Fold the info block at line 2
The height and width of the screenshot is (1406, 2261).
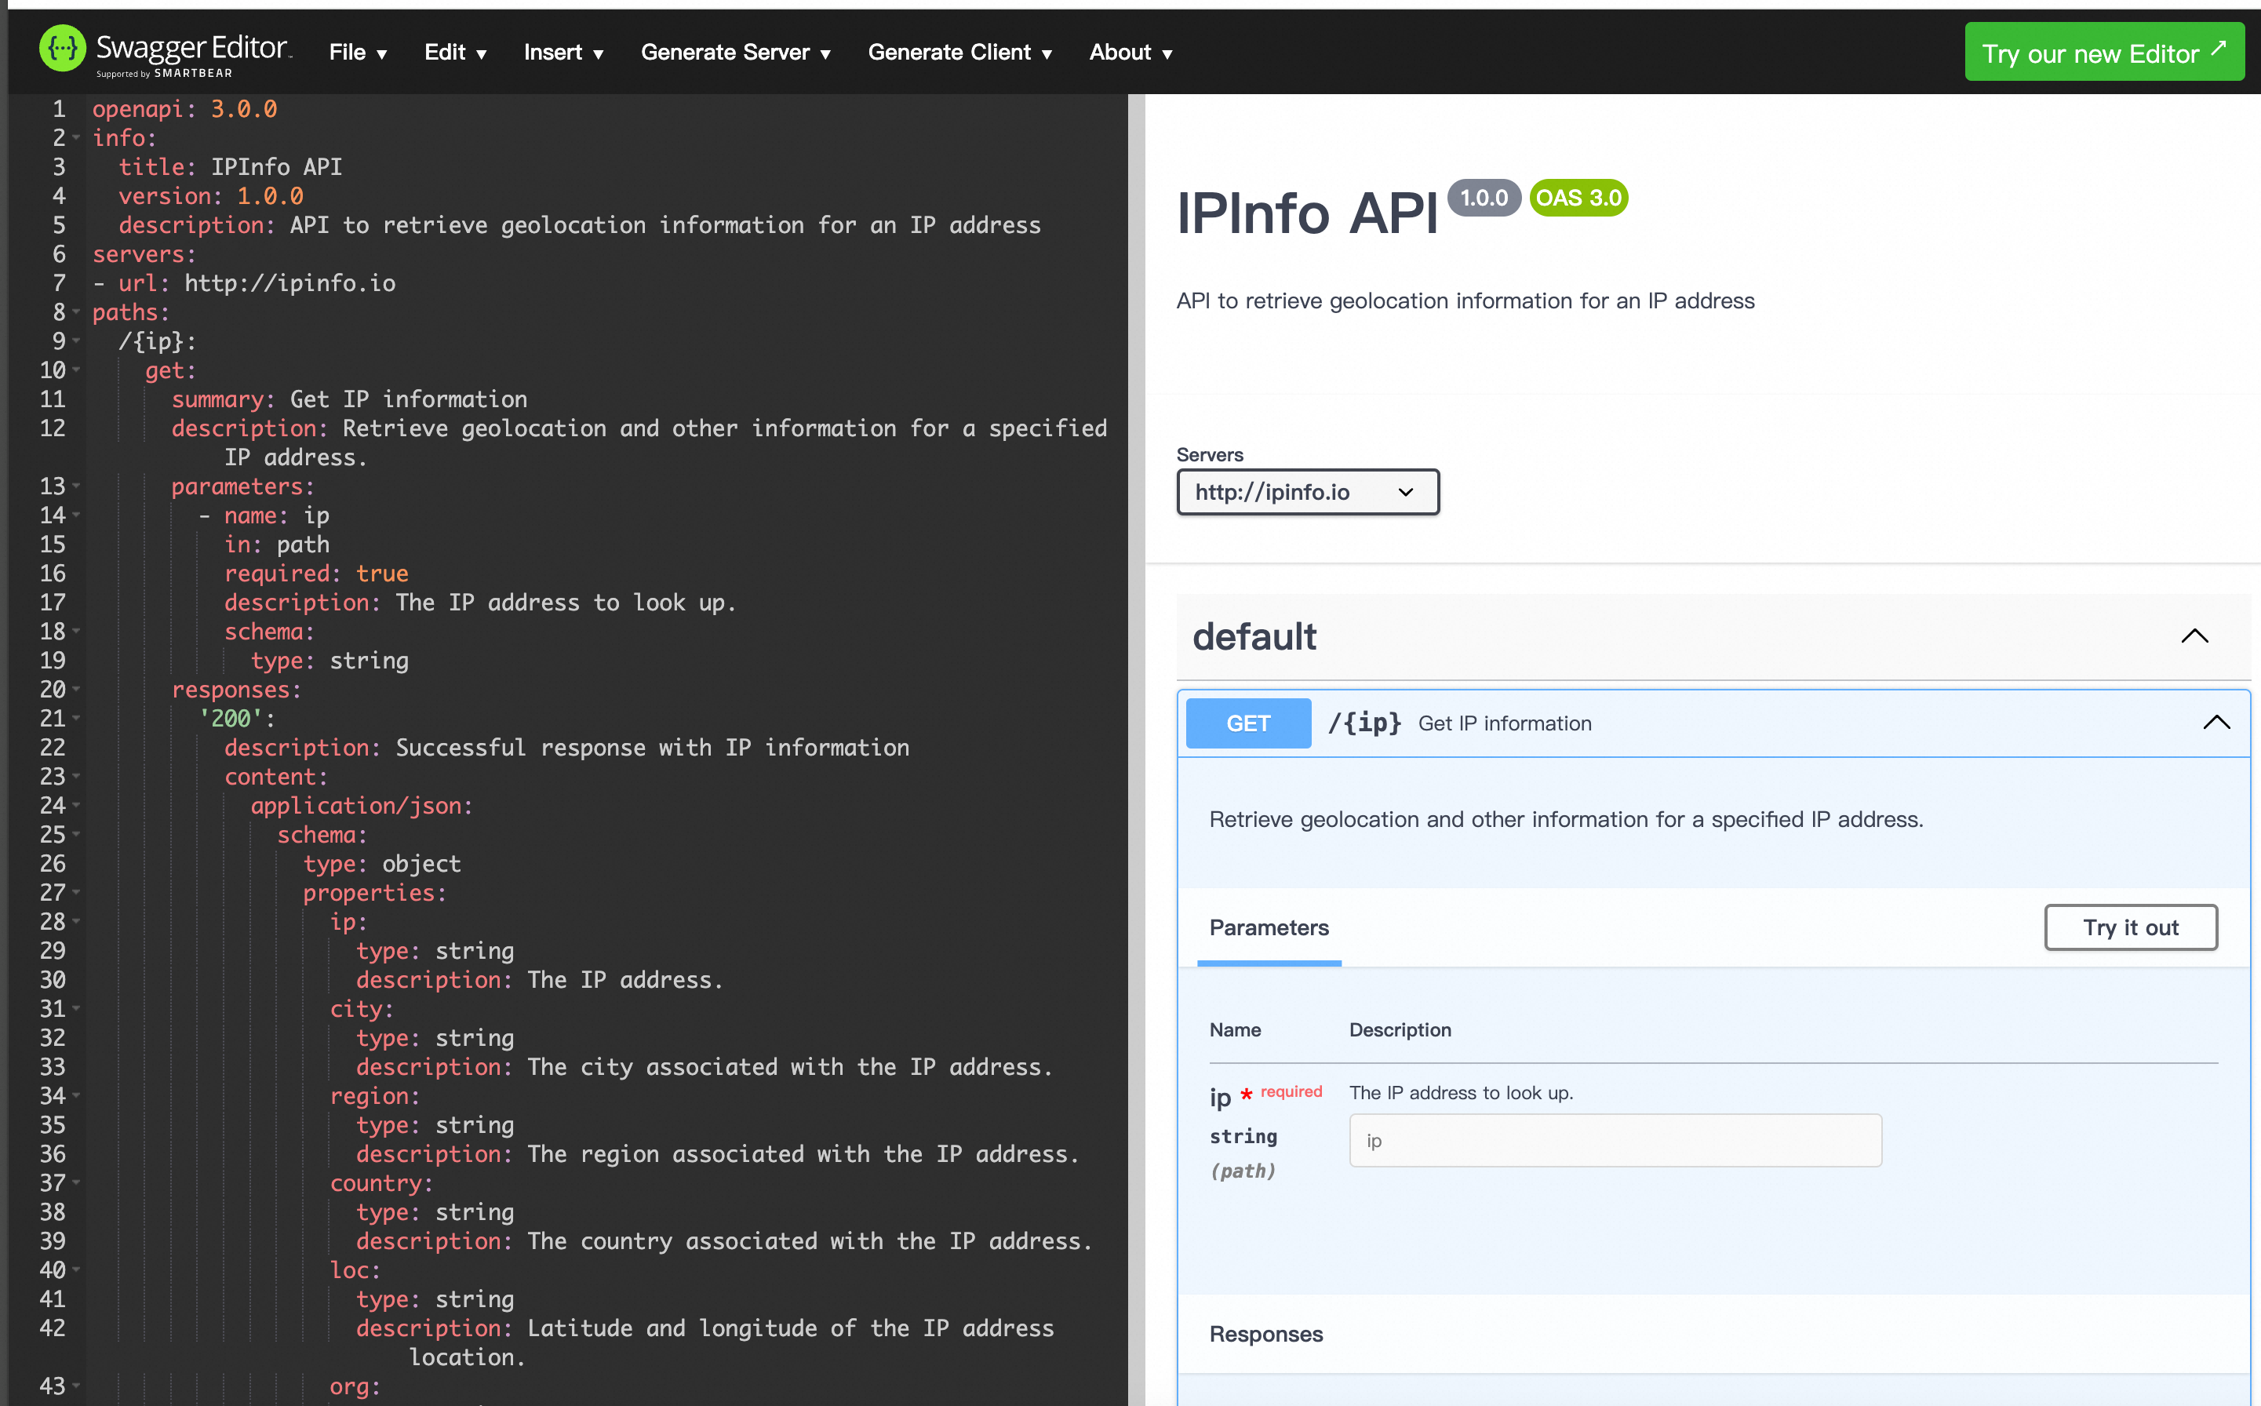tap(77, 137)
